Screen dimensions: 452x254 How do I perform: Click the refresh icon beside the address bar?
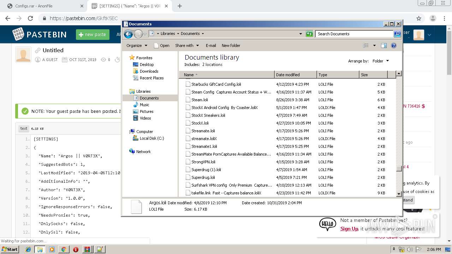tap(309, 34)
